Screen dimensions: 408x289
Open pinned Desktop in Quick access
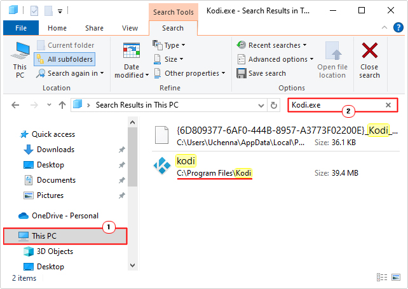(44, 165)
